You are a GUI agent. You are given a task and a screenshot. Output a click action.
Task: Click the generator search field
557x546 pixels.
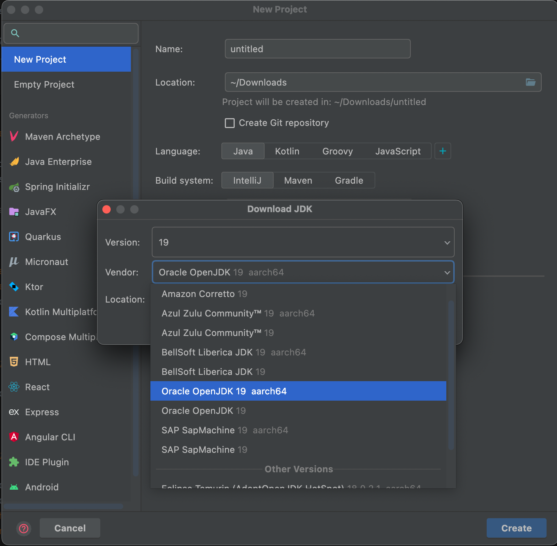pos(71,33)
